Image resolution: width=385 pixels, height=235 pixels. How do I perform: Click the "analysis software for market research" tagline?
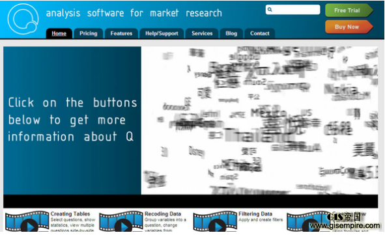[134, 13]
